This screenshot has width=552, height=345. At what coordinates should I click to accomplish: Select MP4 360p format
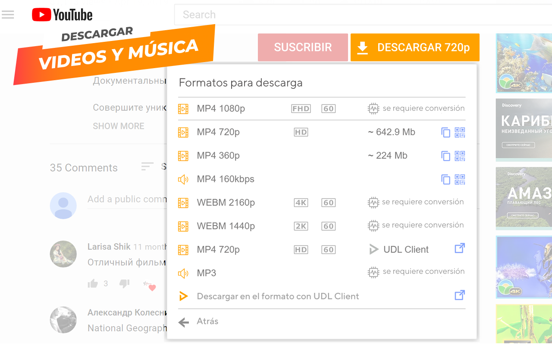coord(322,156)
